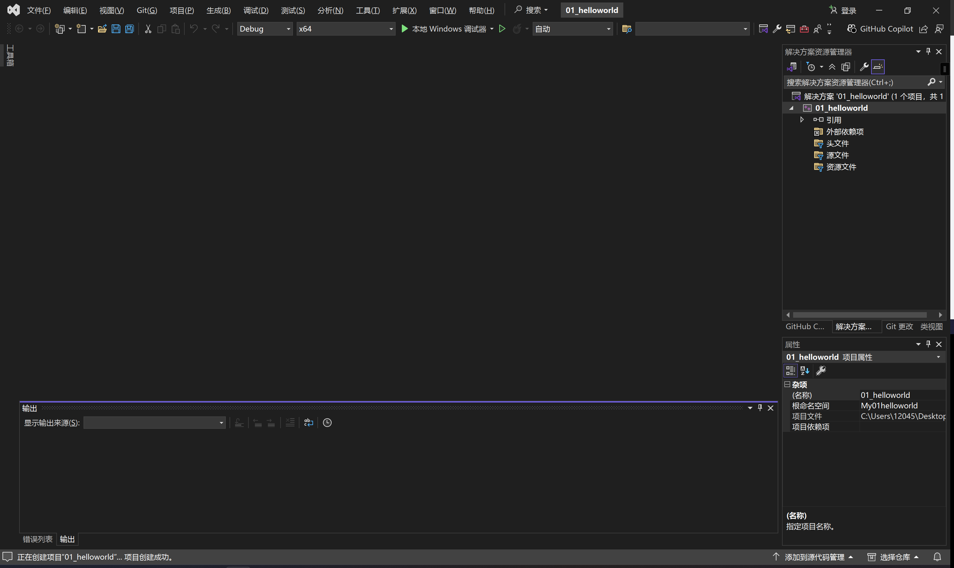The width and height of the screenshot is (954, 568).
Task: Click the Find in Files folder icon
Action: [x=626, y=29]
